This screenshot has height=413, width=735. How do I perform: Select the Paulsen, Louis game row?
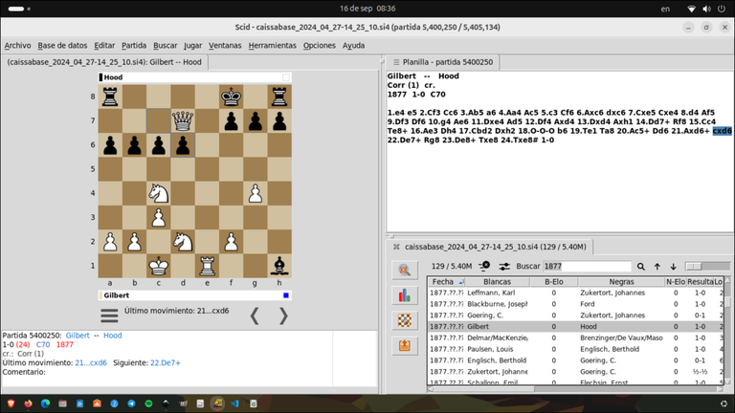575,349
